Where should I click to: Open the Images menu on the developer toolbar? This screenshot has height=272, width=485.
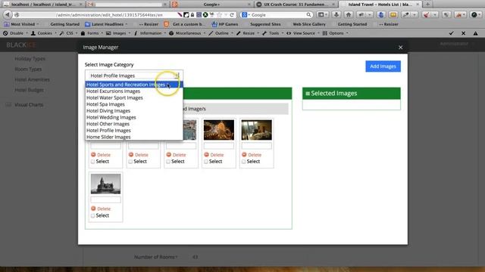(x=118, y=33)
